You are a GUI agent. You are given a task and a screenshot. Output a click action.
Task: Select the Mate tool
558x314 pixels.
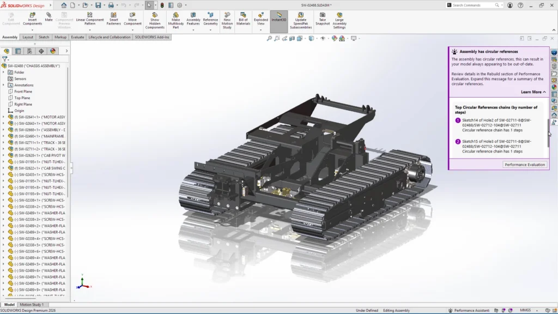click(x=49, y=17)
